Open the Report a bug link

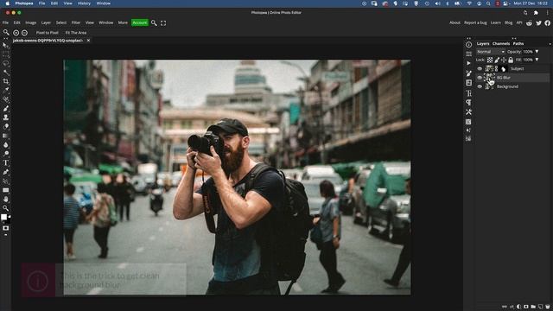pos(475,22)
